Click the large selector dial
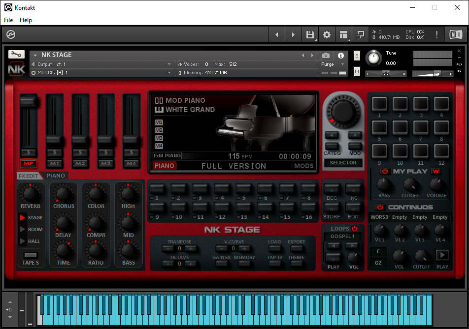 point(343,111)
